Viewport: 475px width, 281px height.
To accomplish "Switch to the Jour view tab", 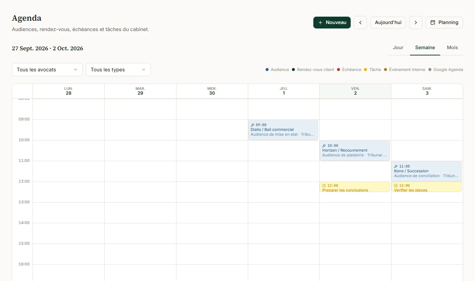I will [398, 48].
